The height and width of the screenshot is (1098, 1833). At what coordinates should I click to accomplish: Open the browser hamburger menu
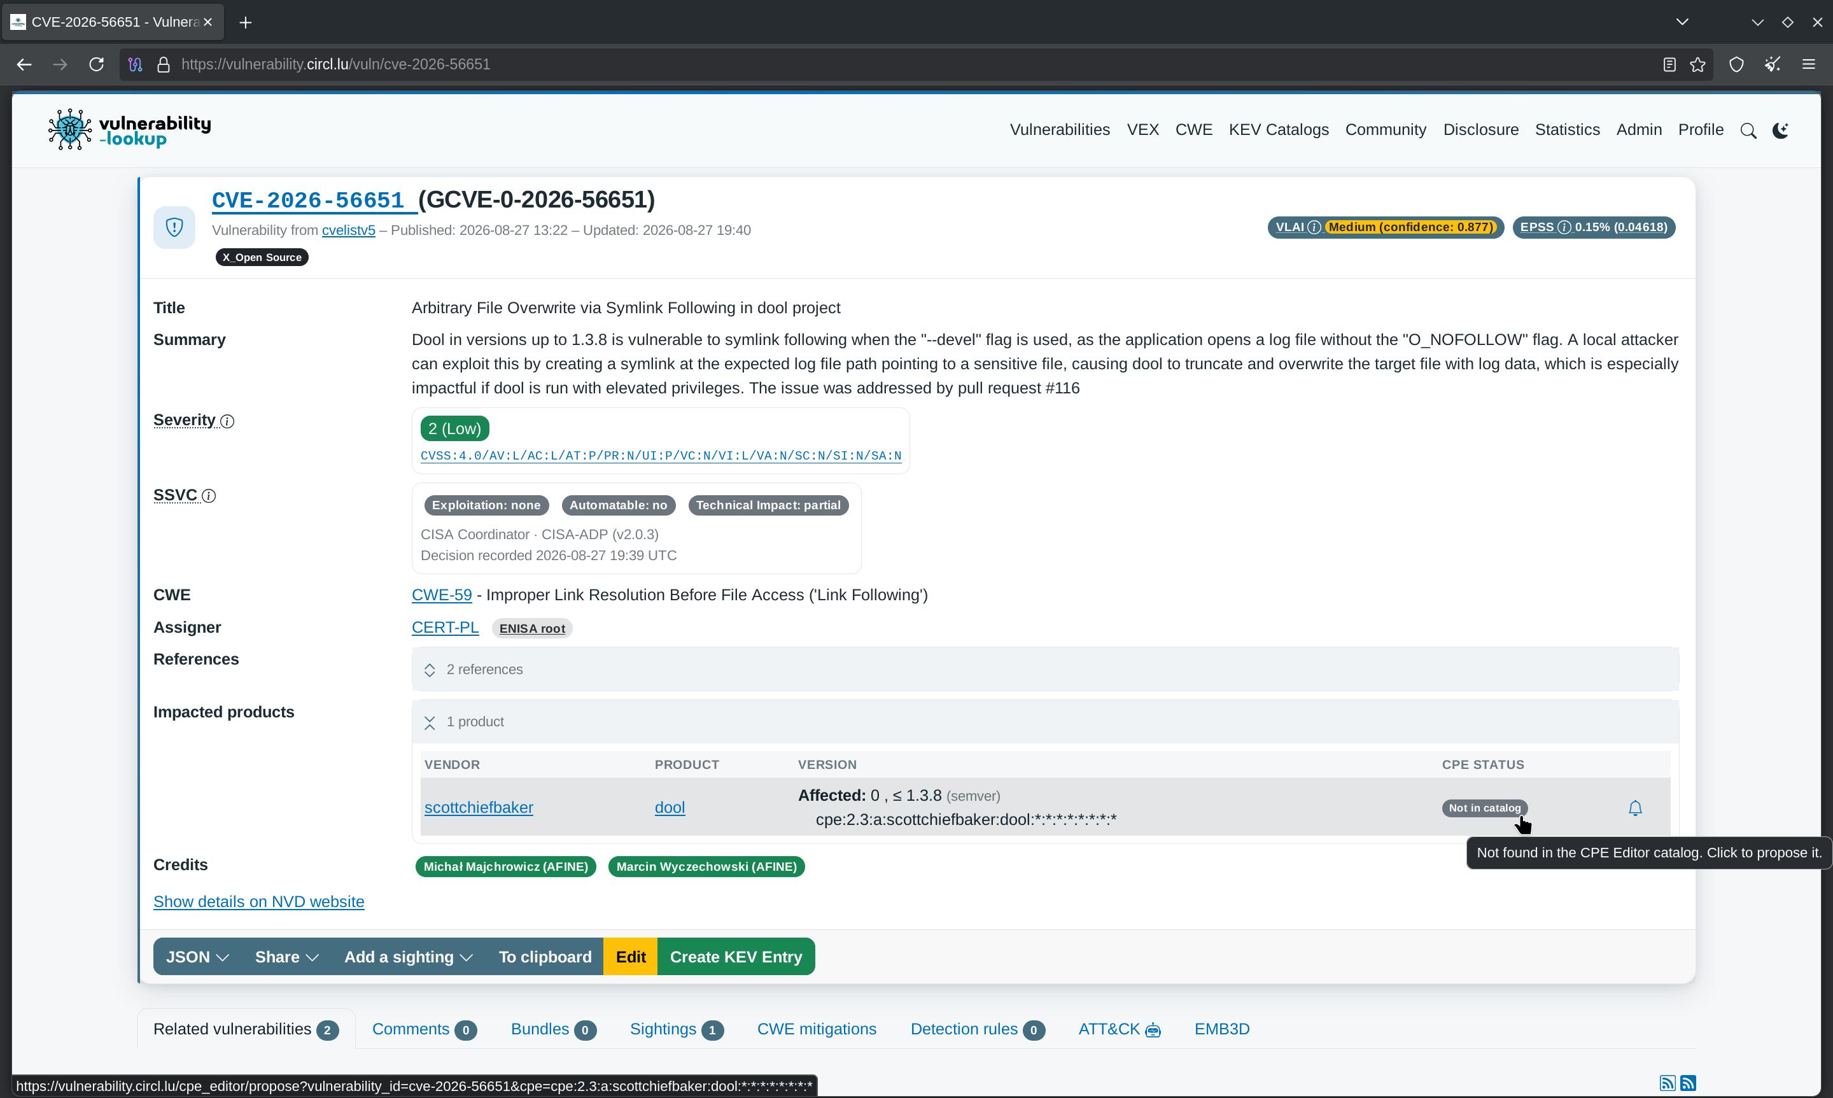(x=1809, y=64)
